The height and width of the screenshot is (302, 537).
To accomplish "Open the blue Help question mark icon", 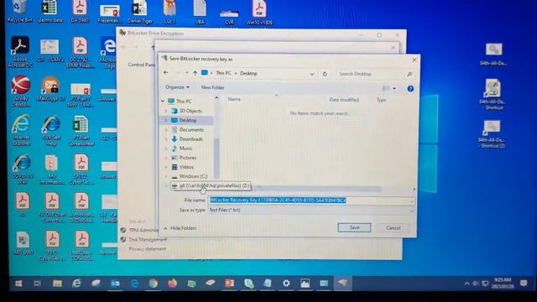I will tap(410, 89).
